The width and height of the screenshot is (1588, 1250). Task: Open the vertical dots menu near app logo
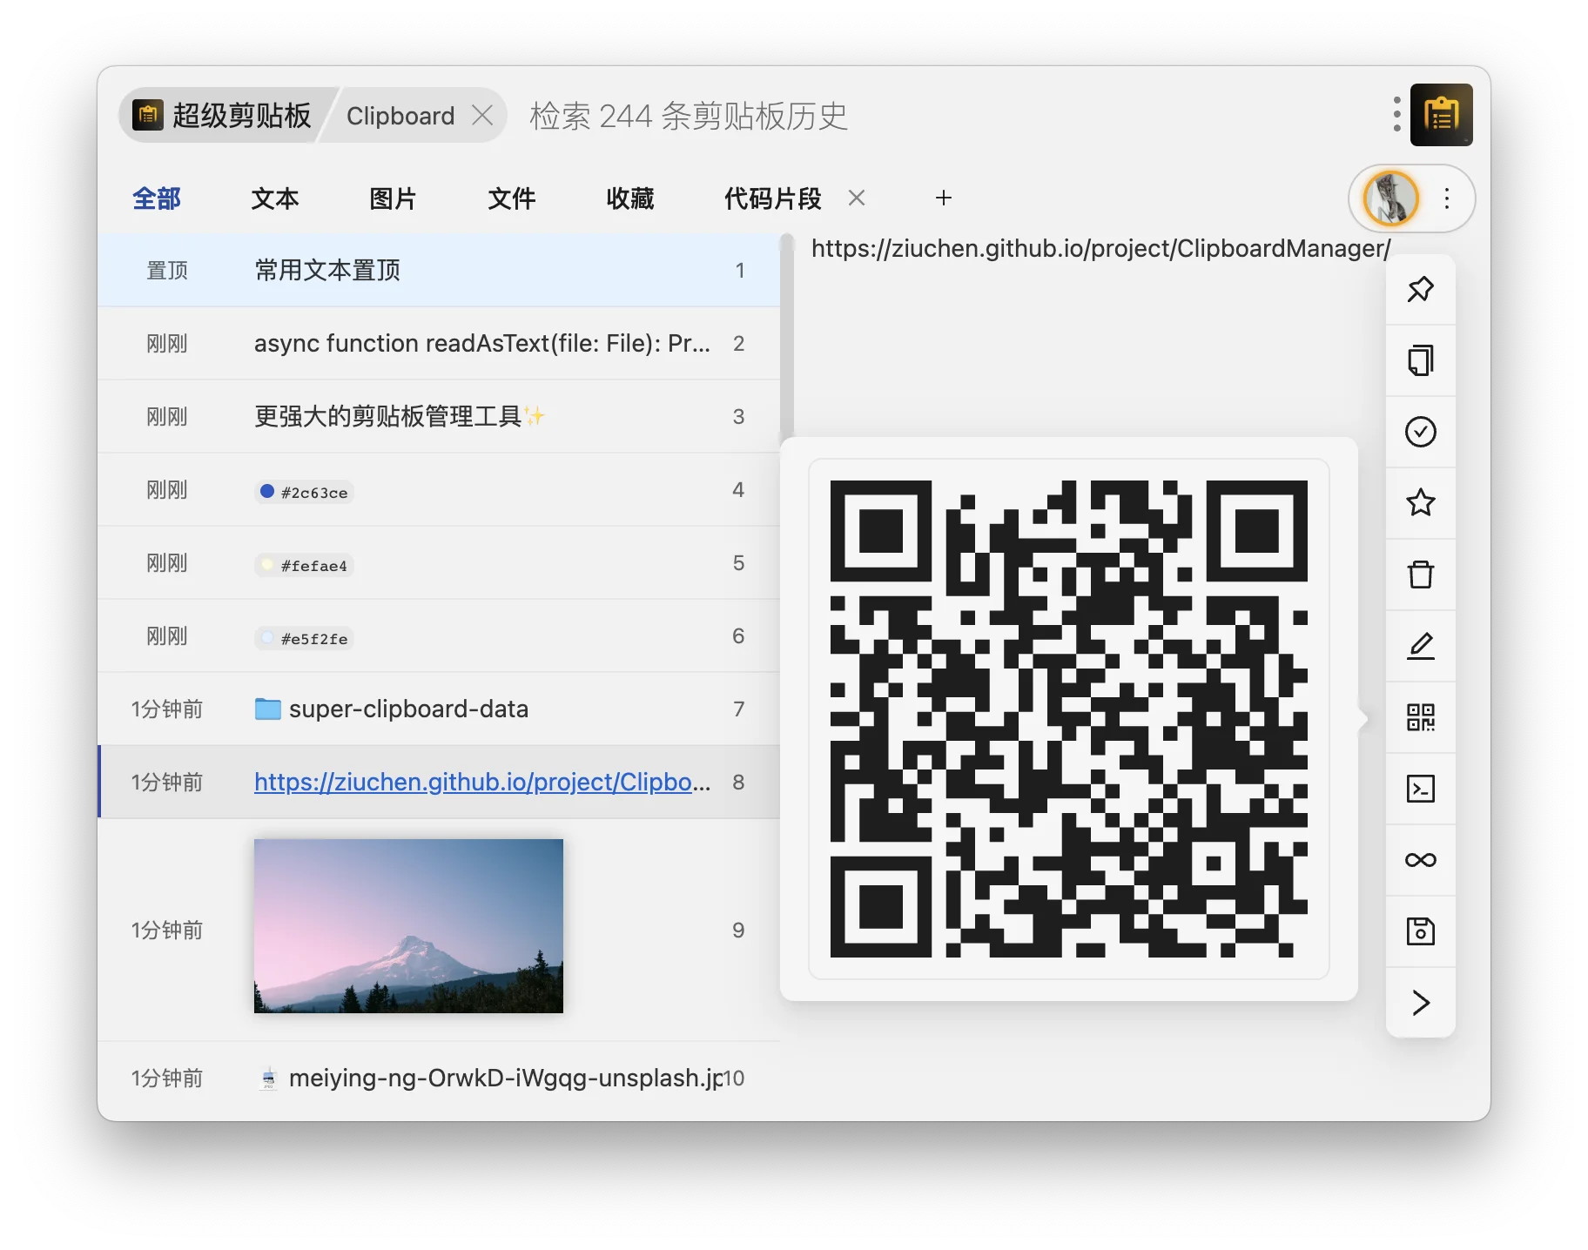coord(1396,115)
